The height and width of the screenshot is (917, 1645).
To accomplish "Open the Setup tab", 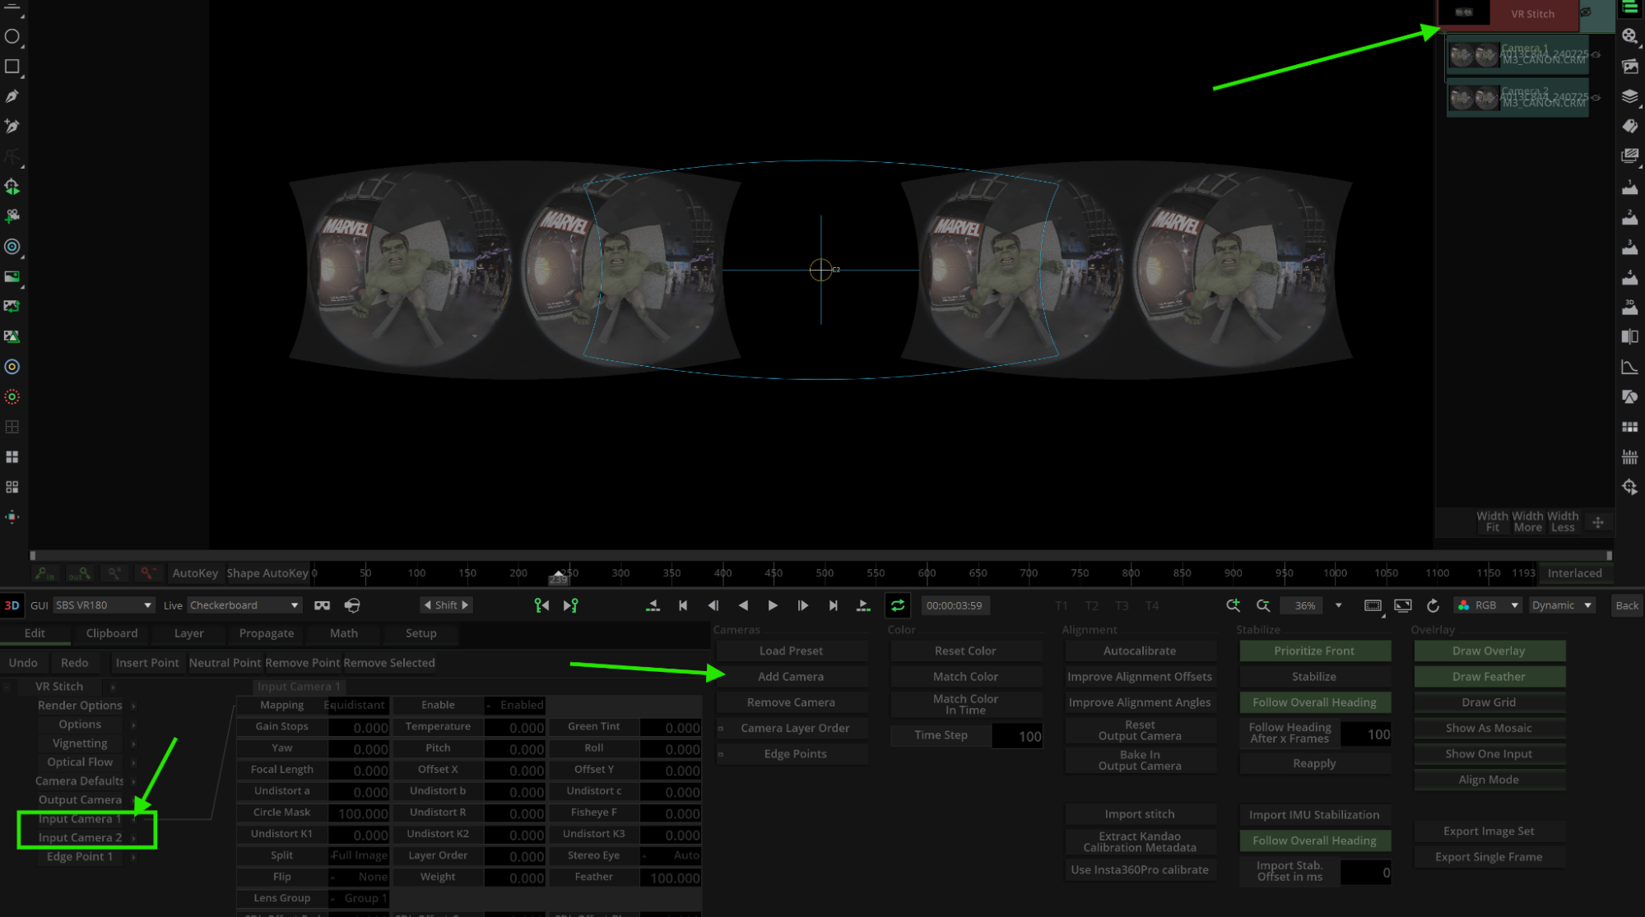I will pyautogui.click(x=421, y=633).
